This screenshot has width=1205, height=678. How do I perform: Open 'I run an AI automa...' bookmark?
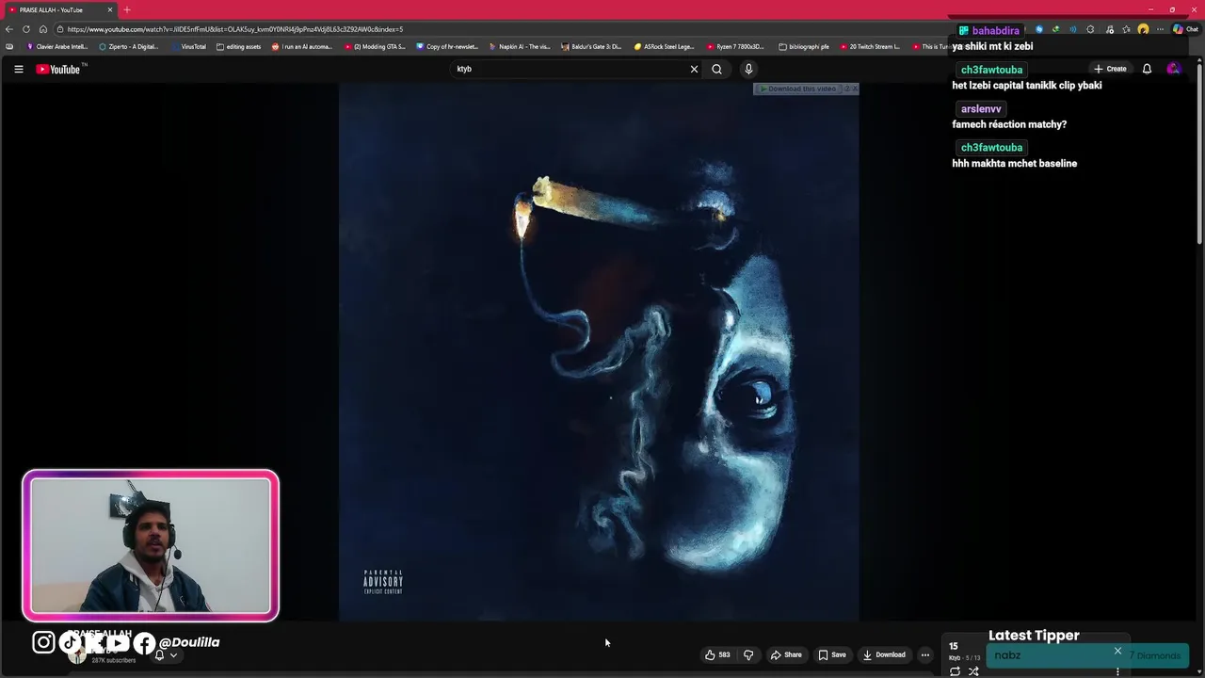click(x=302, y=46)
